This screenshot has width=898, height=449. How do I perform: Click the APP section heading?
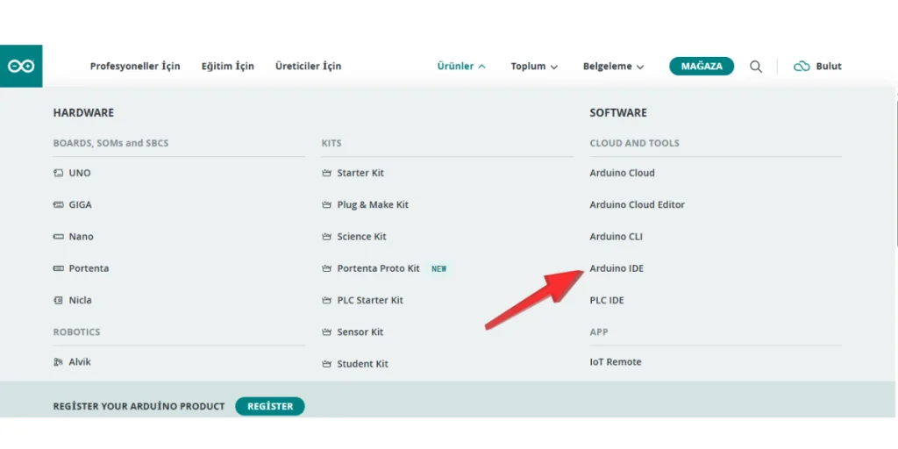coord(599,332)
